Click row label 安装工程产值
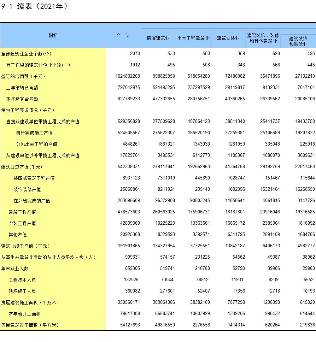This screenshot has width=316, height=342. tap(22, 224)
